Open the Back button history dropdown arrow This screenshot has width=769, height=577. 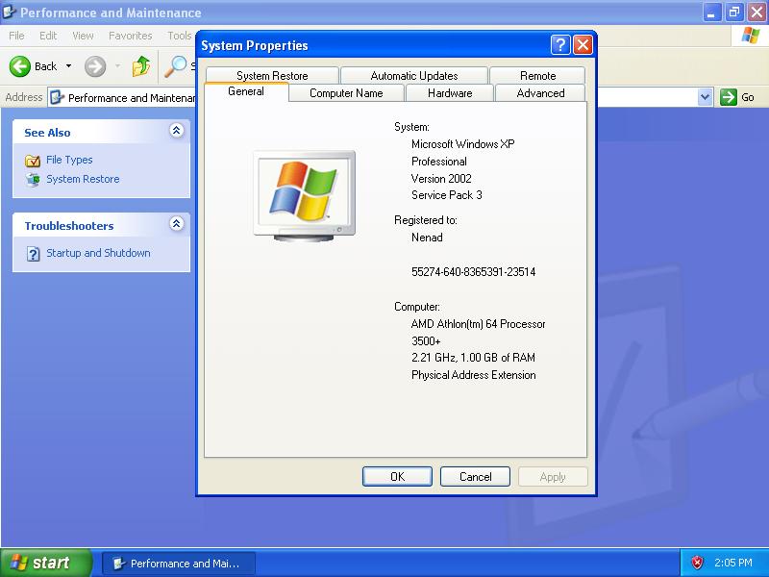[x=68, y=66]
